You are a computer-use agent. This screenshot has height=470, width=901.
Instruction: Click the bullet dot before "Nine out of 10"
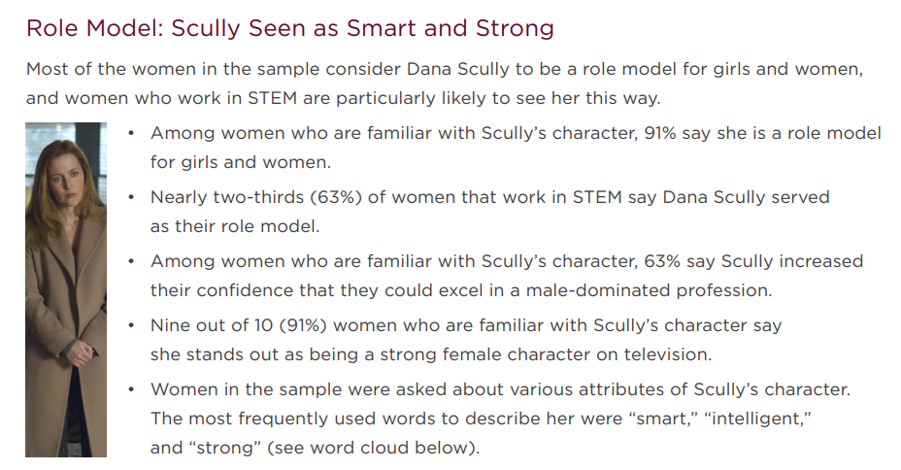pos(132,325)
